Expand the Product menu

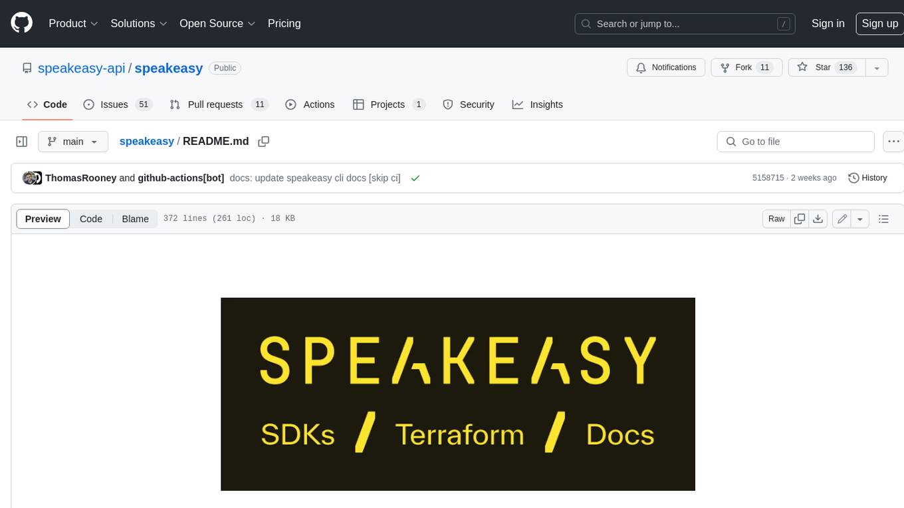pyautogui.click(x=73, y=23)
